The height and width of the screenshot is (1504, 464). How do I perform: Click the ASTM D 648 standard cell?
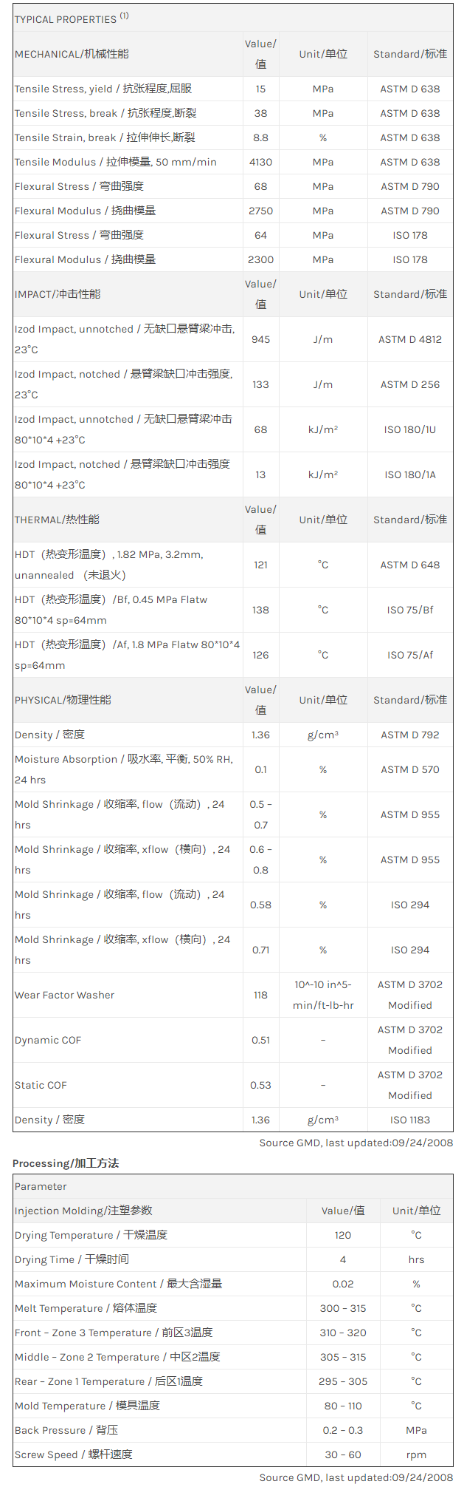[410, 565]
